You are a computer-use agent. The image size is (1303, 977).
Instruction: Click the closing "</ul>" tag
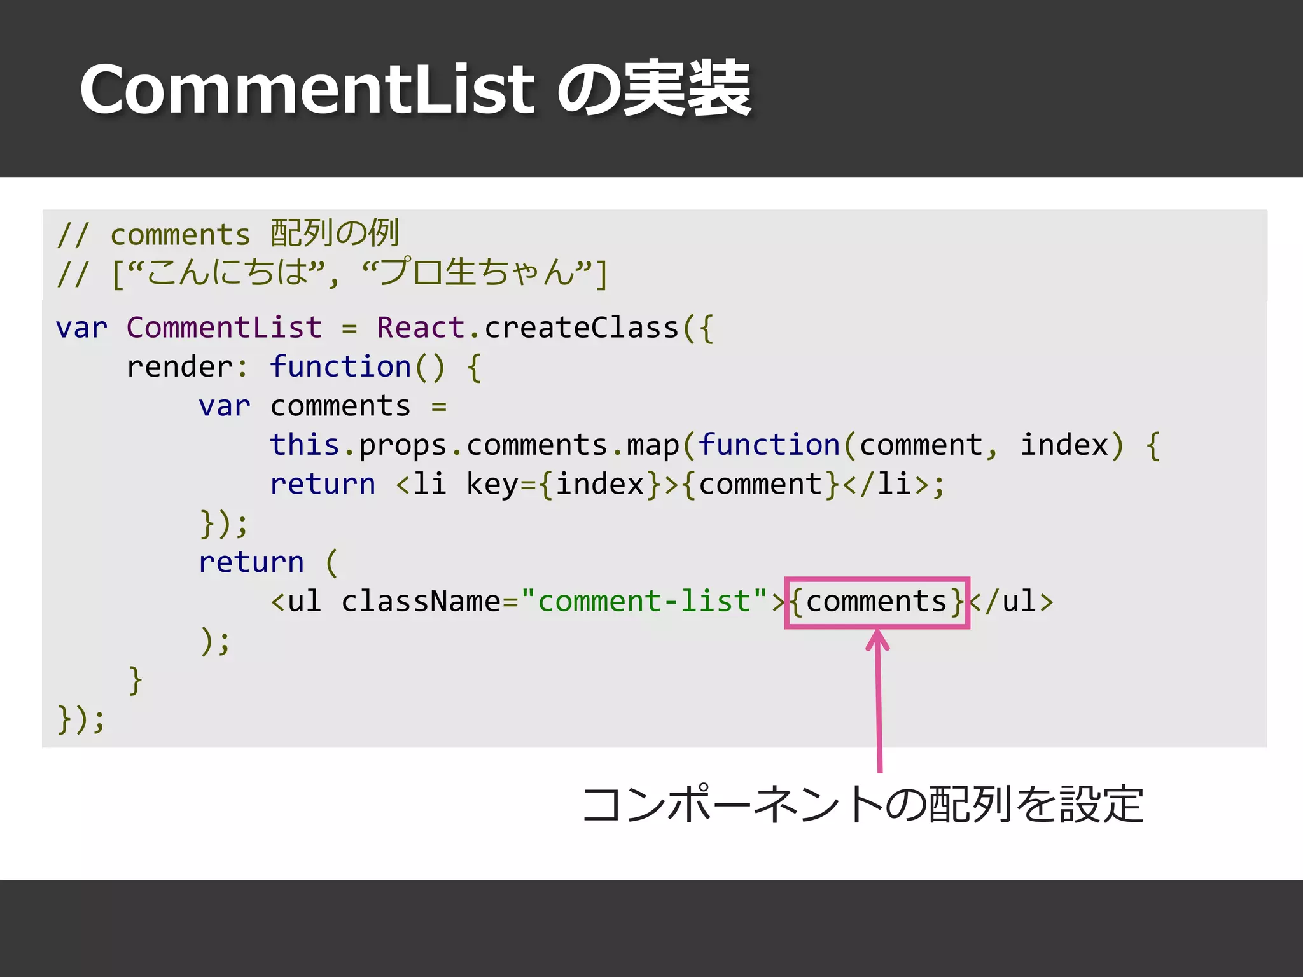point(1012,602)
